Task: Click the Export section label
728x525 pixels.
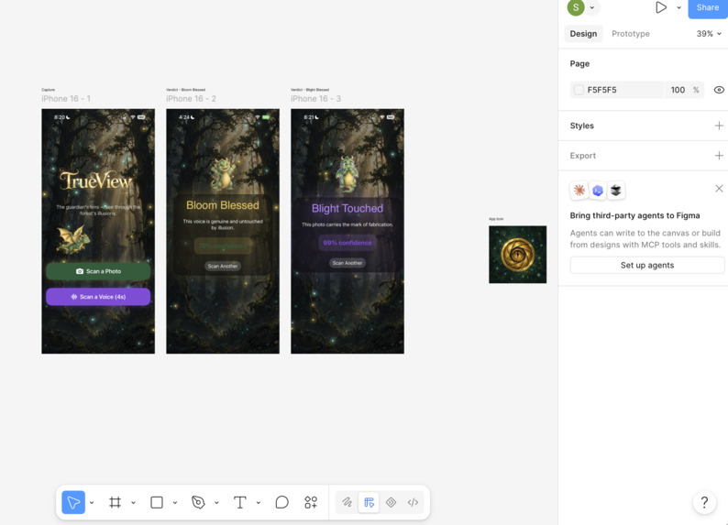Action: click(x=583, y=156)
